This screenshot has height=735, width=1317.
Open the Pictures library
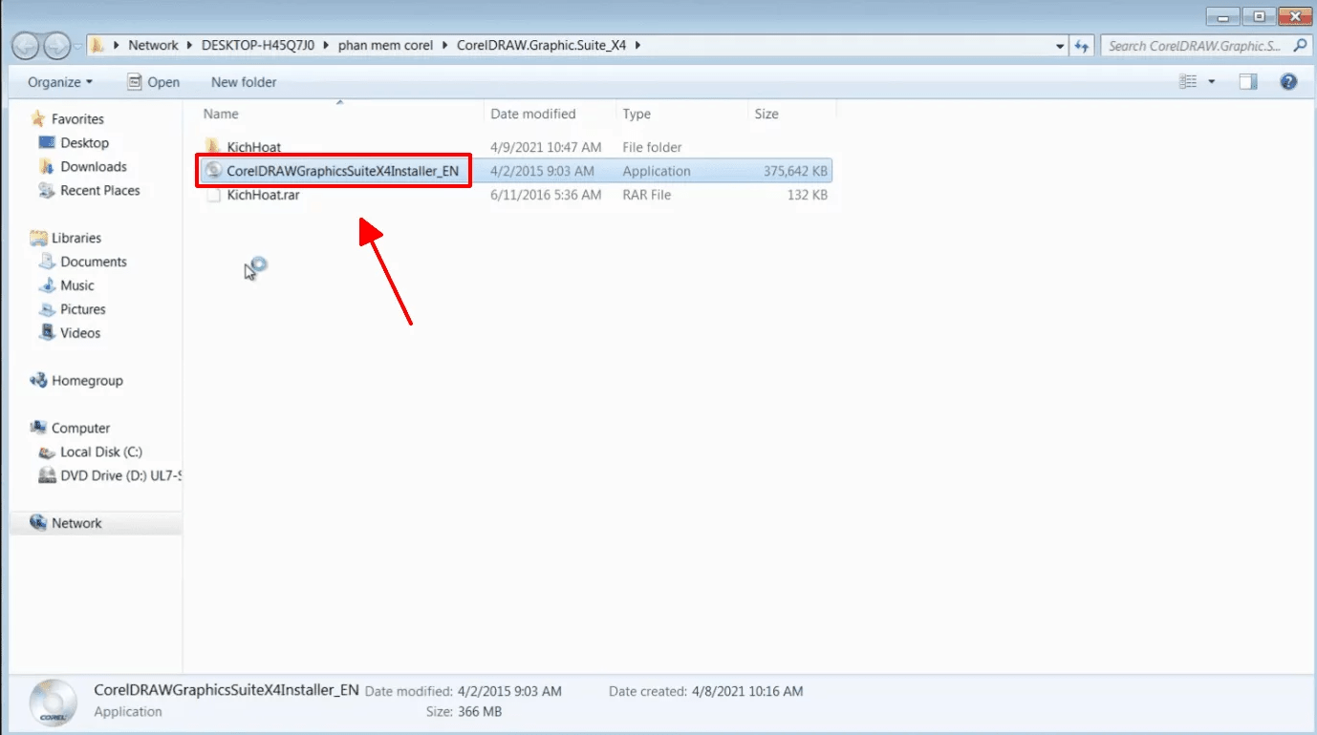(83, 309)
